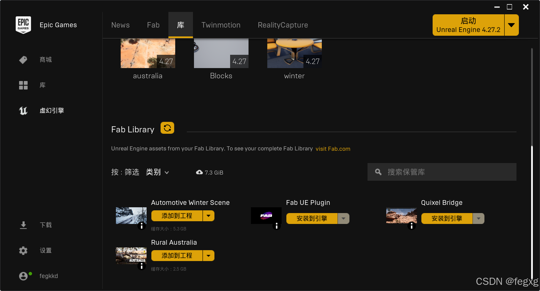Click the Rural Australia title text
The height and width of the screenshot is (291, 540).
click(x=174, y=242)
